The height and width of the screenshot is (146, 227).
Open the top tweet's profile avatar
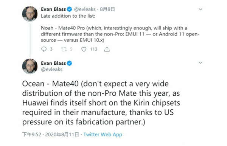(x=30, y=14)
